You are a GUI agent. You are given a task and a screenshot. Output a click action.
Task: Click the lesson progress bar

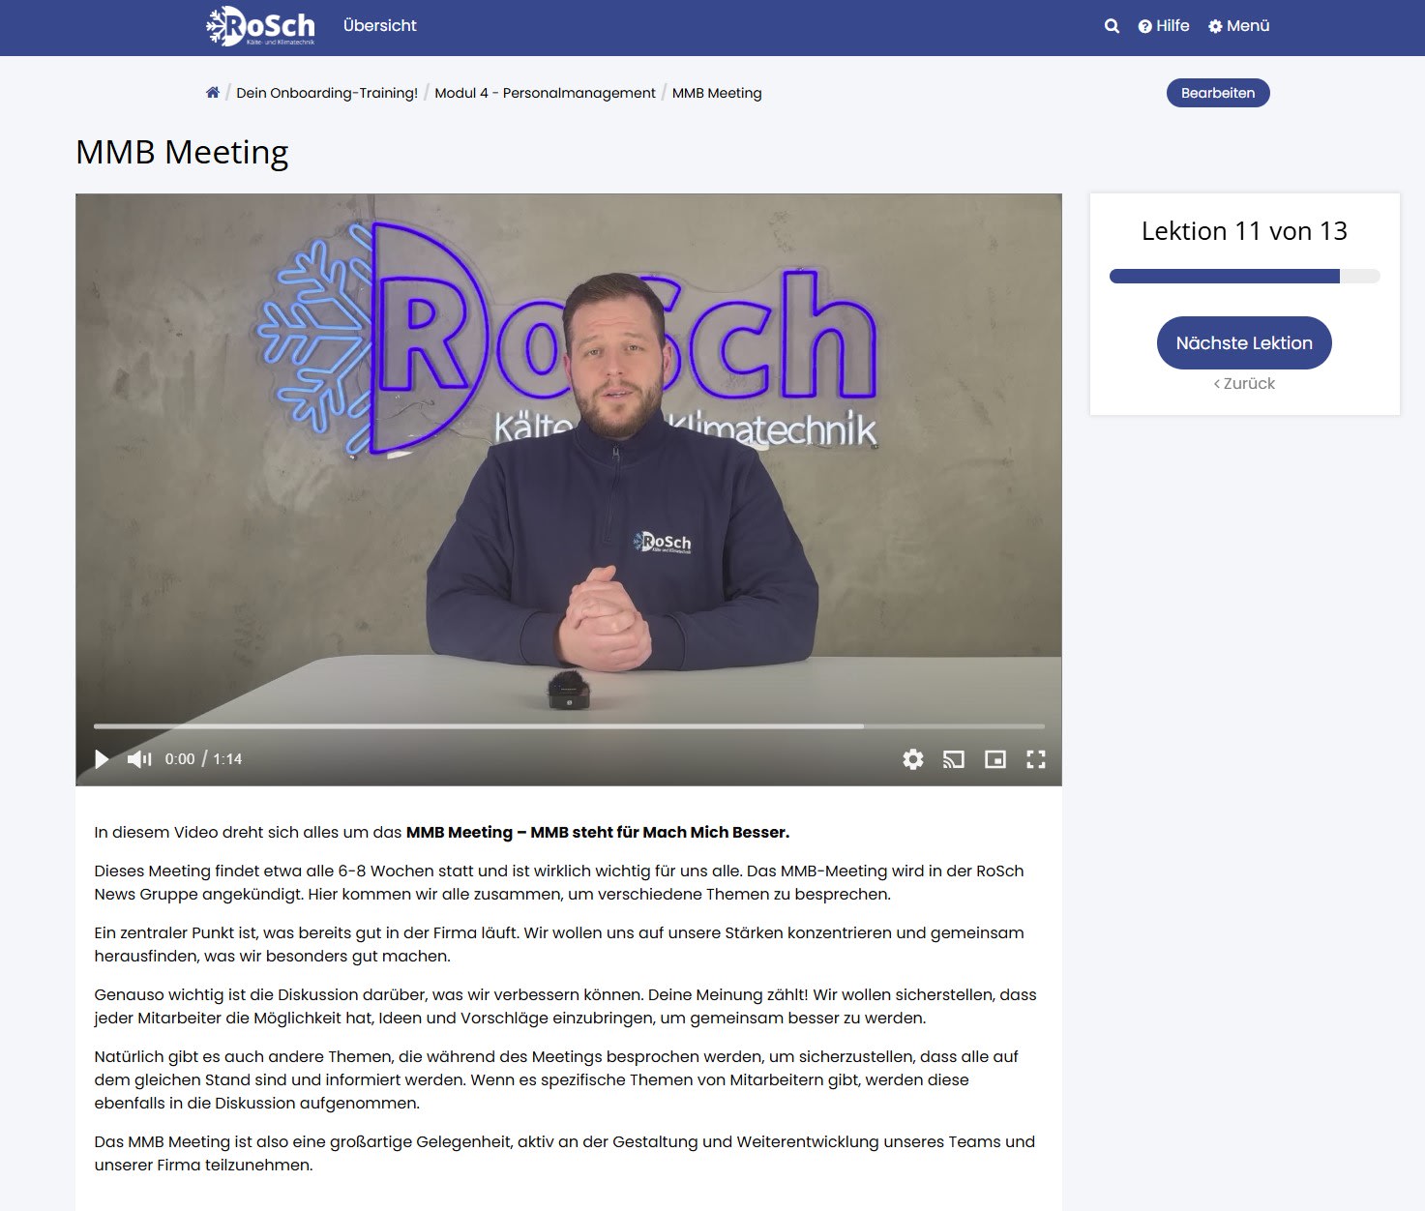pos(1244,277)
